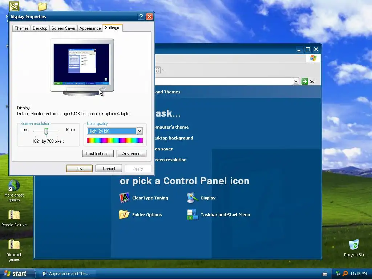Click Cancel in Display Properties
The width and height of the screenshot is (372, 279).
[x=109, y=169]
